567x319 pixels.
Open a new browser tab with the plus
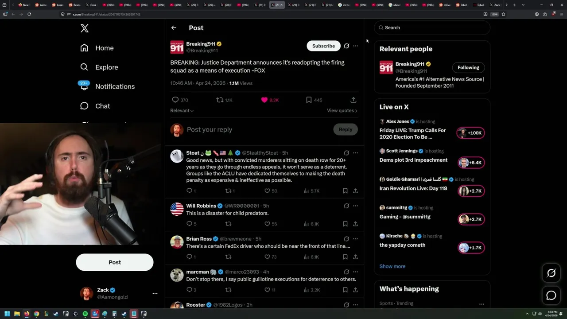click(x=514, y=5)
